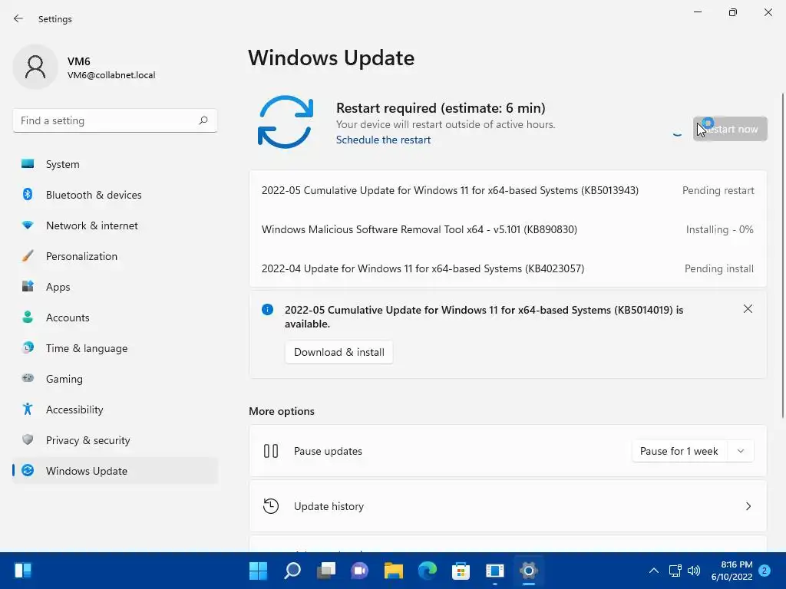Click the Pending restart status text
Image resolution: width=786 pixels, height=589 pixels.
coord(718,190)
